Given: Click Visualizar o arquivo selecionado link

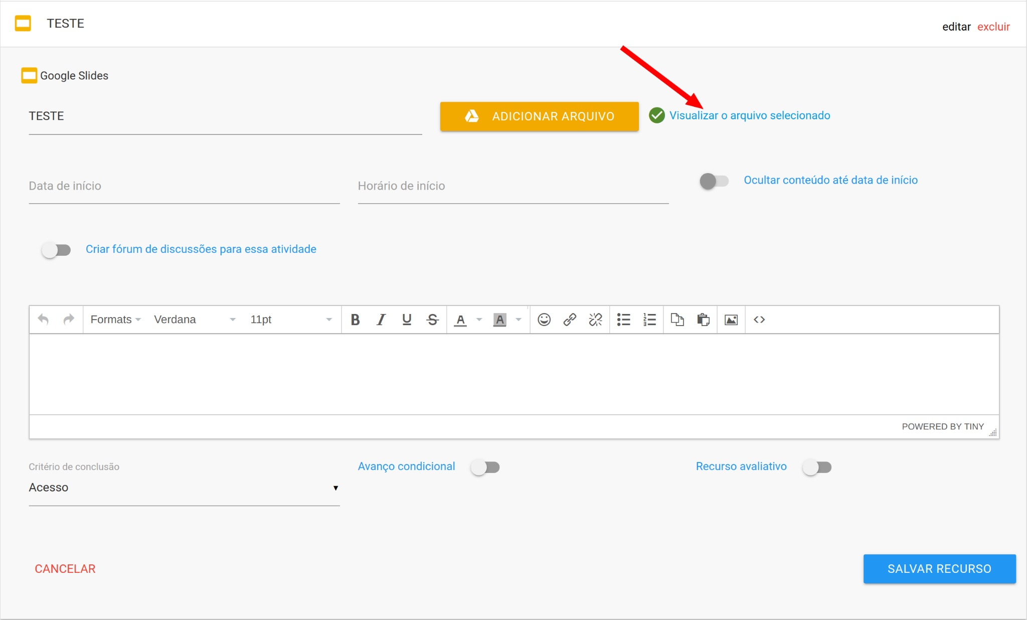Looking at the screenshot, I should pyautogui.click(x=749, y=115).
